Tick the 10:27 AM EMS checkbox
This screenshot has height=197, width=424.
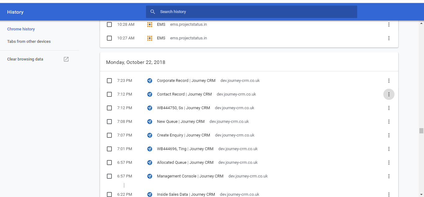click(x=109, y=38)
